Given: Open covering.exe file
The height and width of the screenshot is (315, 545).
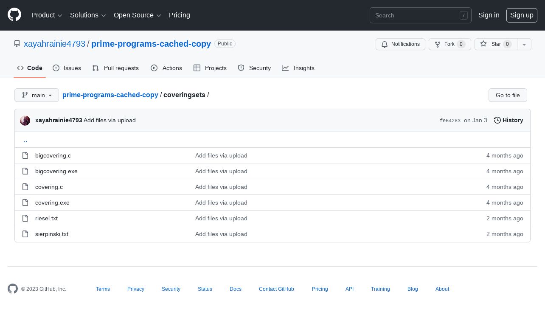Looking at the screenshot, I should point(52,202).
